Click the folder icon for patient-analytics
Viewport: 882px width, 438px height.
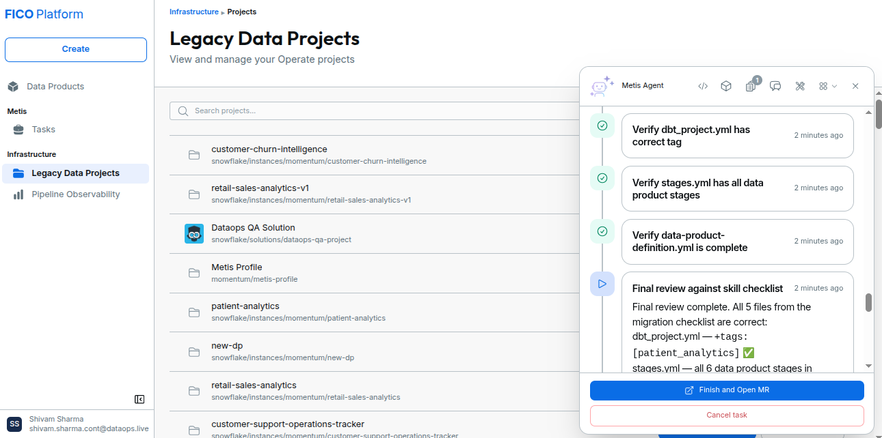[x=194, y=312]
